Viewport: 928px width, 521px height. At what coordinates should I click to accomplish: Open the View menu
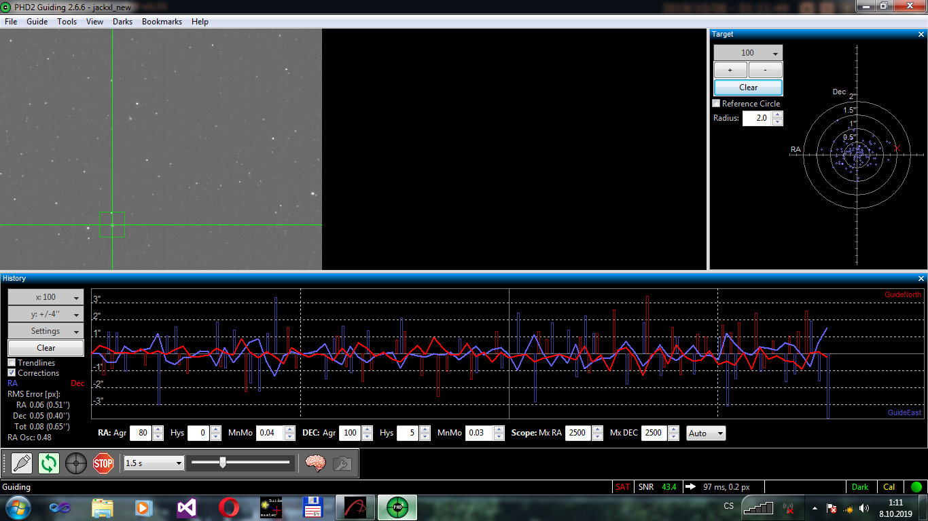tap(94, 22)
